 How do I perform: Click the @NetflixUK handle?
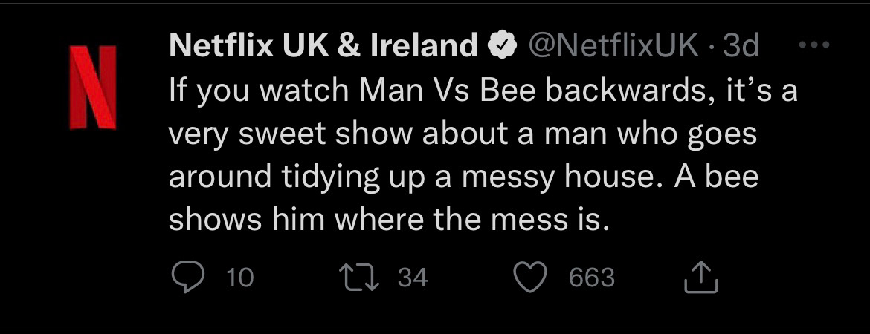(x=612, y=47)
